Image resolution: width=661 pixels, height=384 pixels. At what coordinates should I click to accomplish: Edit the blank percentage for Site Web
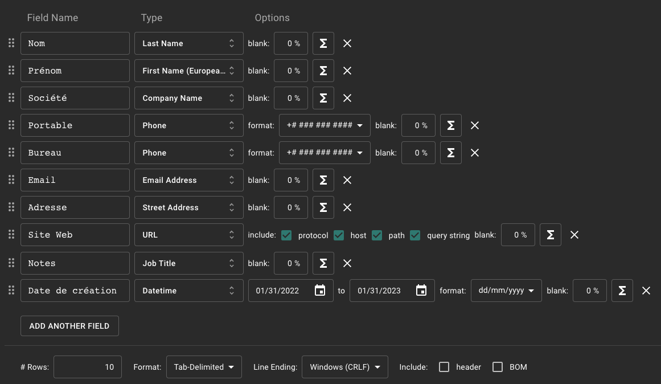coord(518,235)
